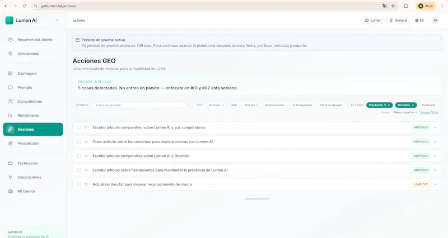Expand action 05 llms.txt with its chevron
Image resolution: width=448 pixels, height=238 pixels.
click(x=435, y=184)
